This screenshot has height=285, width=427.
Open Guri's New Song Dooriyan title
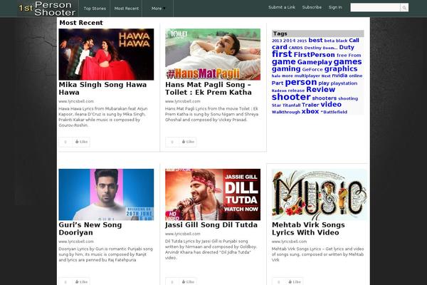[90, 229]
